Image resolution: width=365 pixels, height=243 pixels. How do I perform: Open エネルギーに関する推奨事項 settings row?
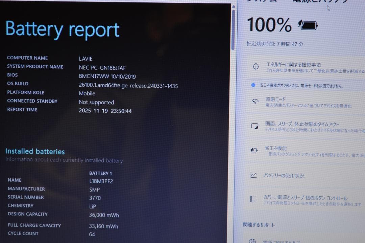click(x=304, y=66)
